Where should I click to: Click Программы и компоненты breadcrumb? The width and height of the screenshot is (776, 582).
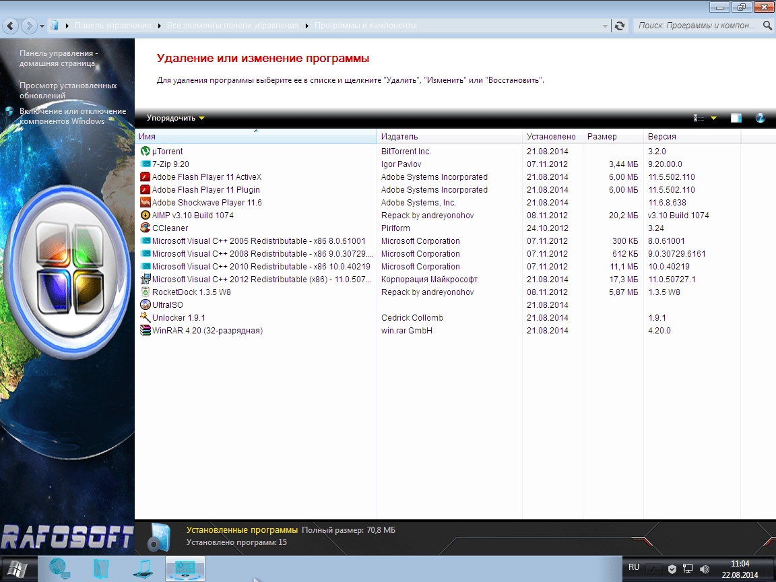pos(365,25)
